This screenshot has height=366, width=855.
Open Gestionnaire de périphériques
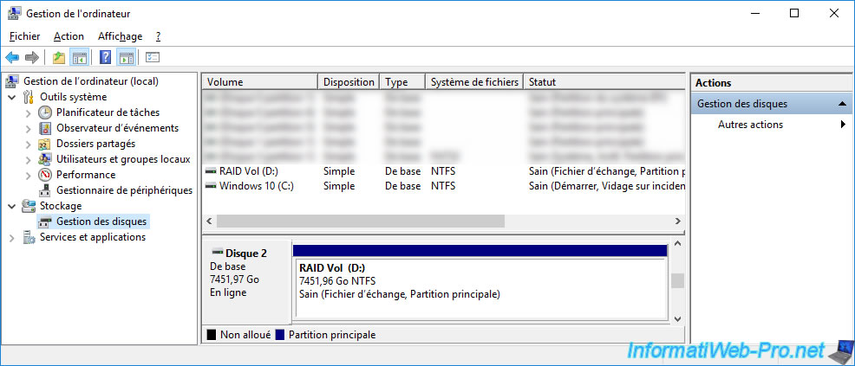coord(124,190)
